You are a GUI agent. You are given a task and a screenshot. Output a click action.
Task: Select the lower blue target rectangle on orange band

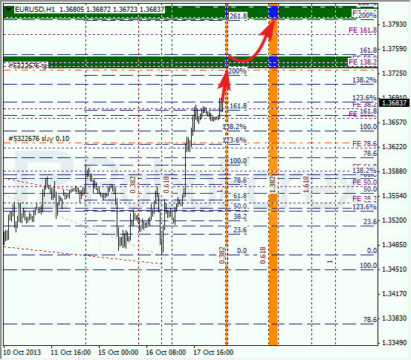click(273, 62)
